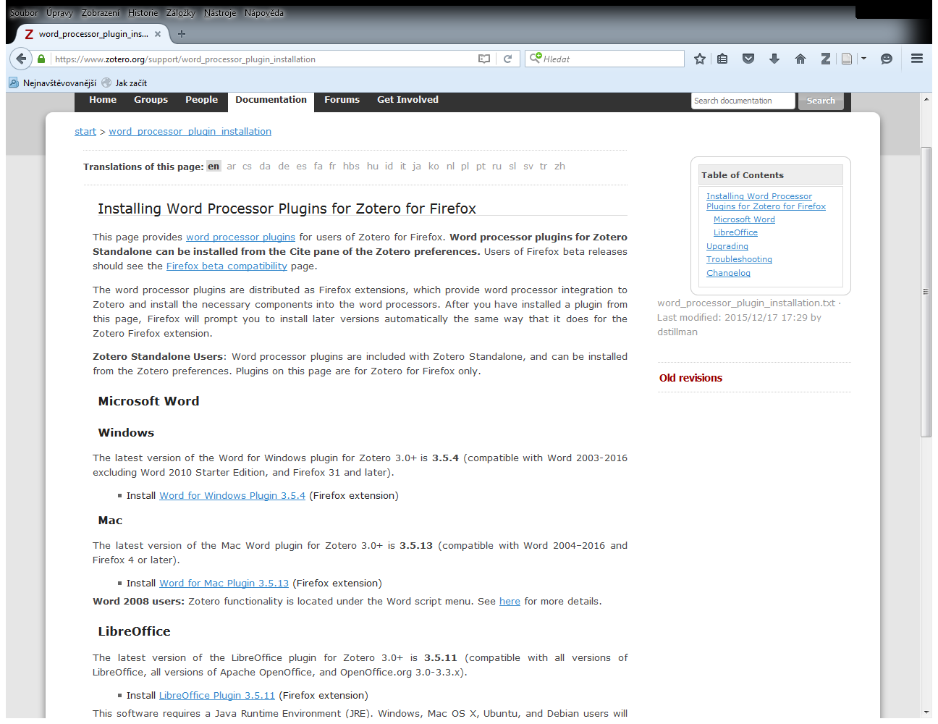Install Word for Mac Plugin 3.5.13
The height and width of the screenshot is (724, 938).
point(224,583)
